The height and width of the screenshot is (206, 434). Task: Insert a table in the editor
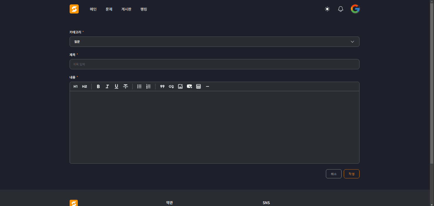[x=198, y=86]
